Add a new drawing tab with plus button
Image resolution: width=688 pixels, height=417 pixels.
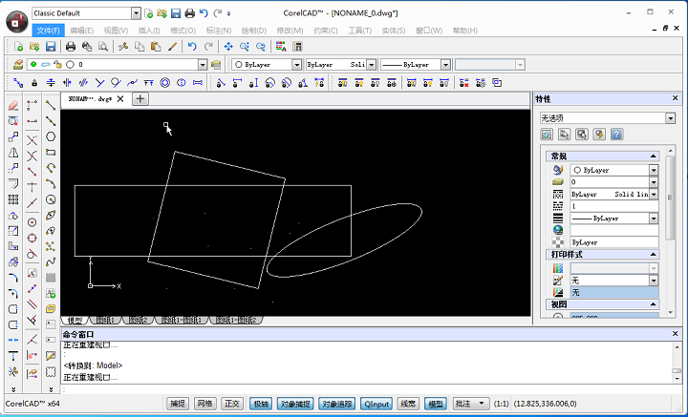[140, 99]
